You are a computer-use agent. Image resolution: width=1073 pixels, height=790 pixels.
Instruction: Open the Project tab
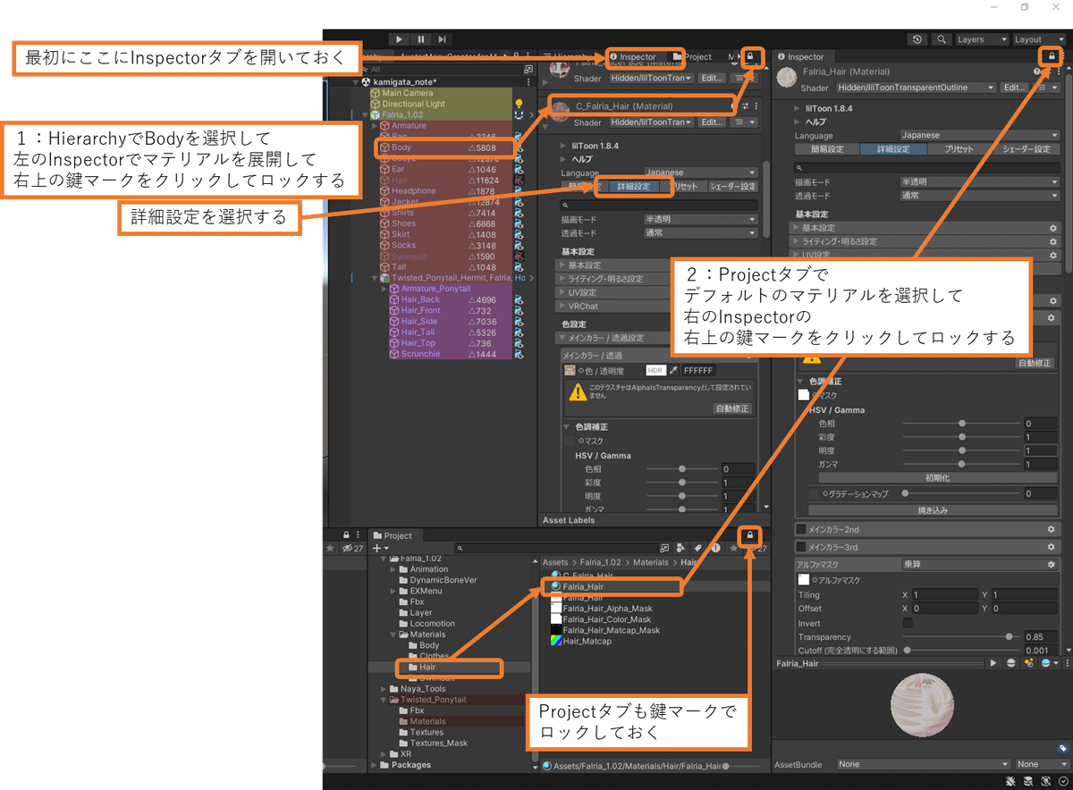[x=393, y=535]
